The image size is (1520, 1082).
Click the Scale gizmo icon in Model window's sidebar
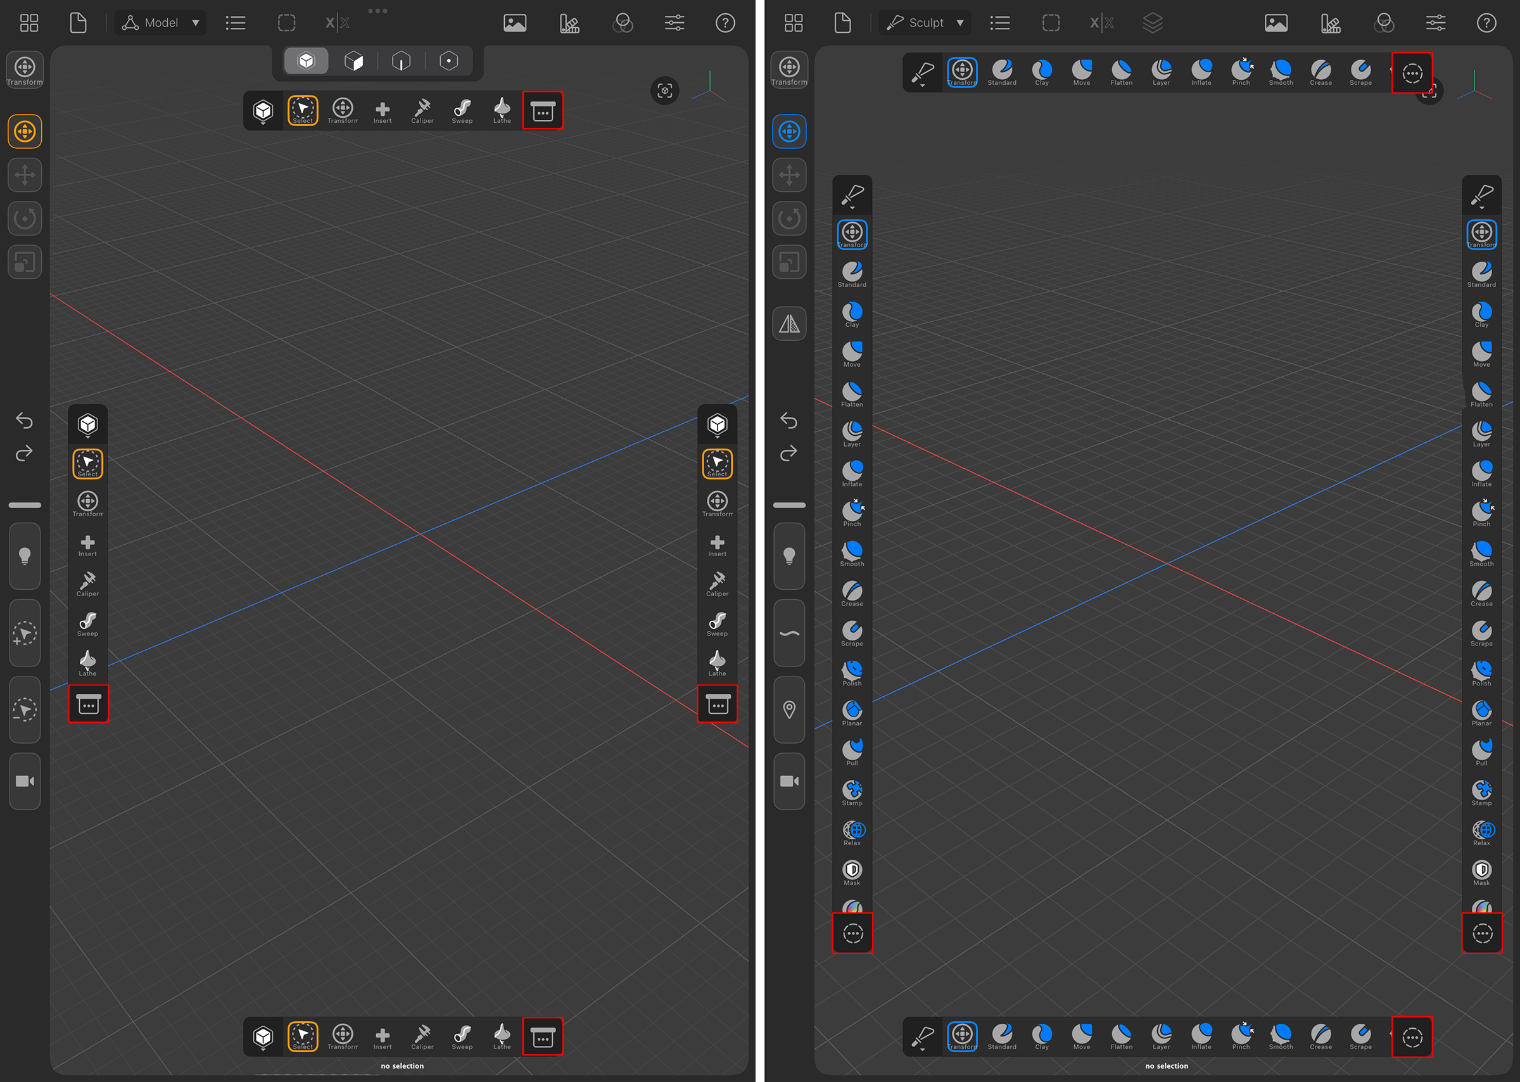(x=25, y=262)
